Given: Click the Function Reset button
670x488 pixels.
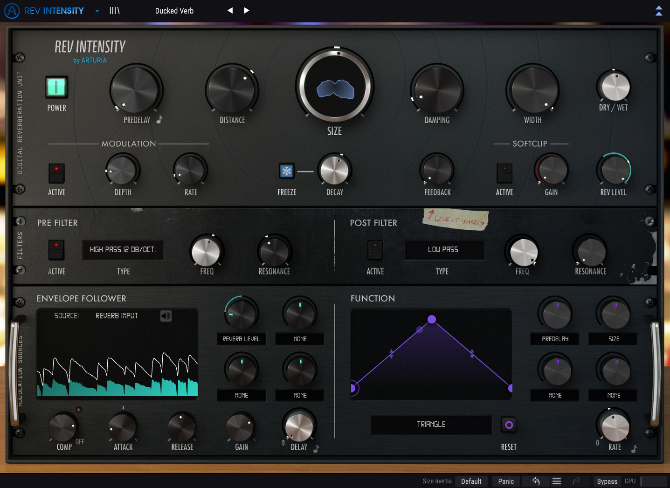Looking at the screenshot, I should click(x=509, y=425).
